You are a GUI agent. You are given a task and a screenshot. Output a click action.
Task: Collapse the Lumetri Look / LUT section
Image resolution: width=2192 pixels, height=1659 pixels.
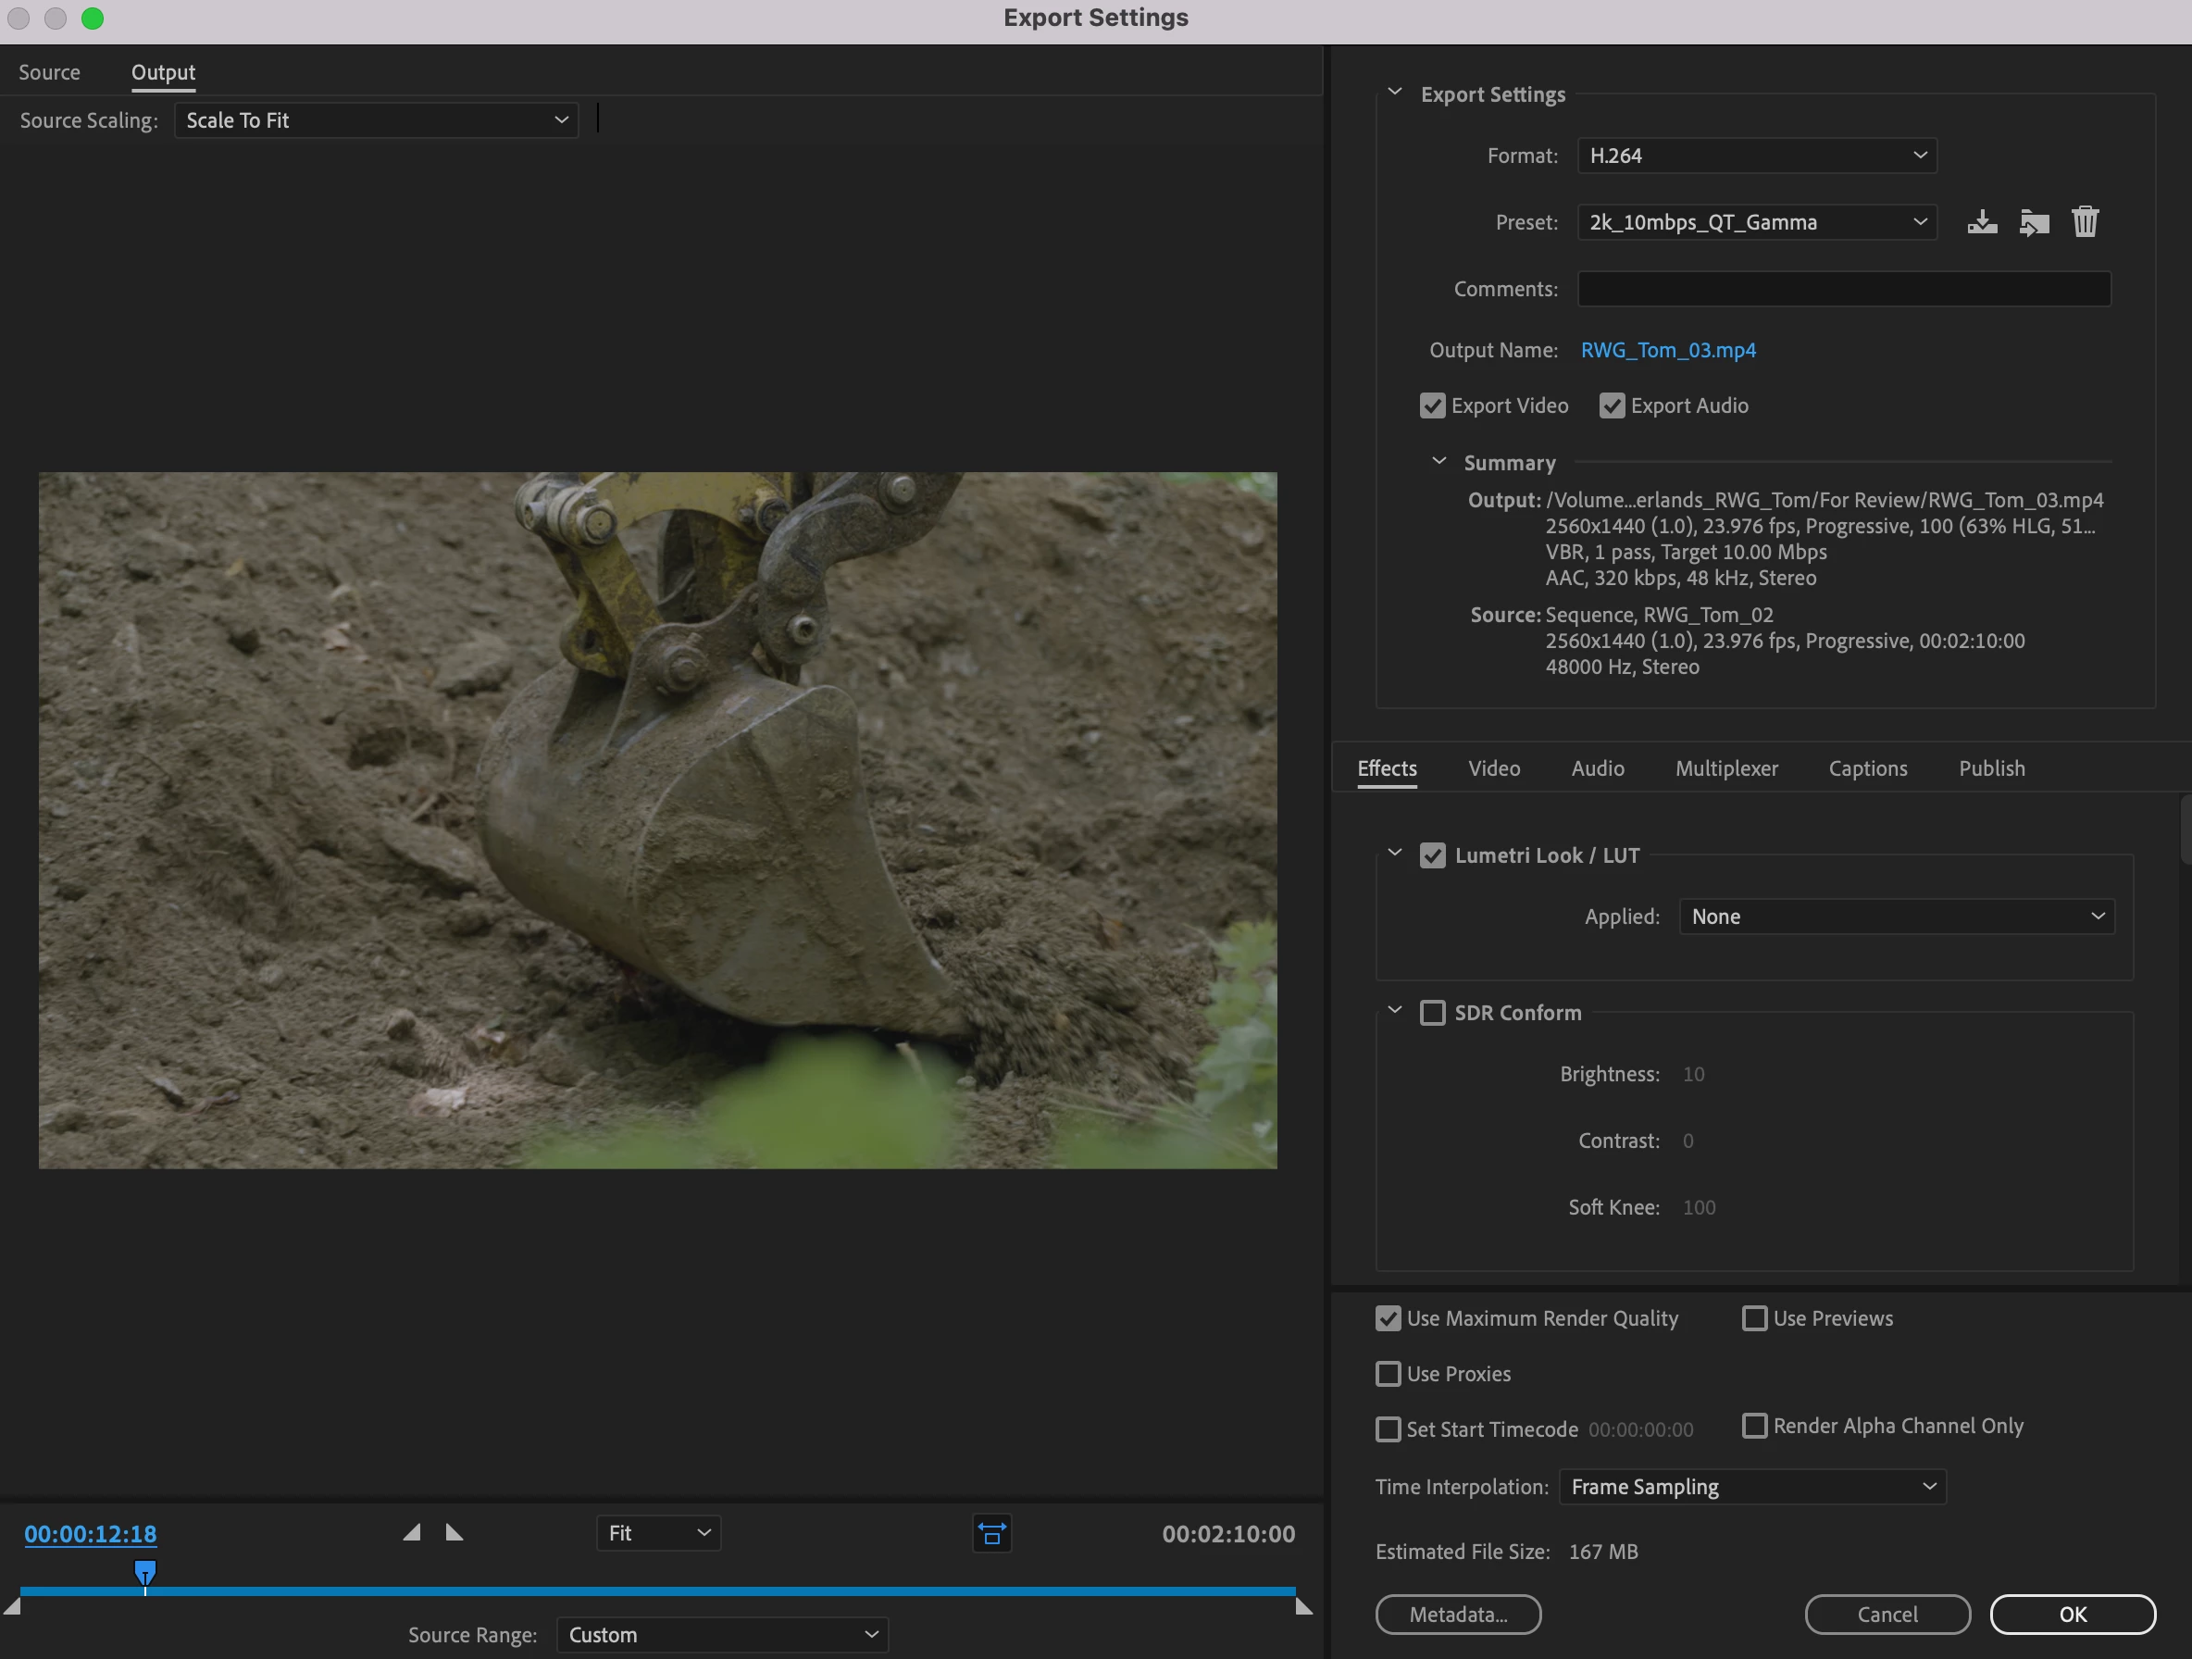point(1394,854)
